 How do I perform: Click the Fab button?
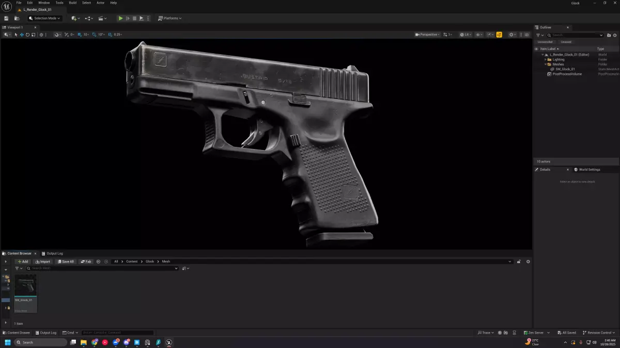(x=86, y=261)
